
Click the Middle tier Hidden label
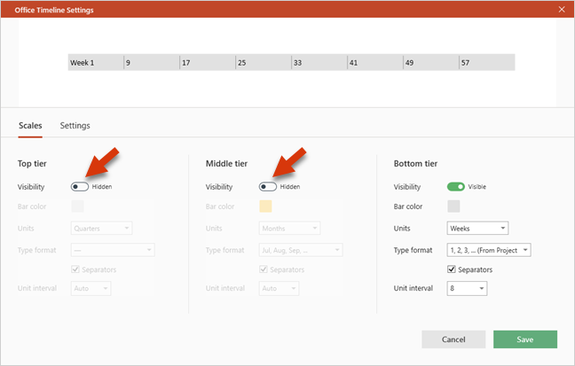click(x=290, y=187)
